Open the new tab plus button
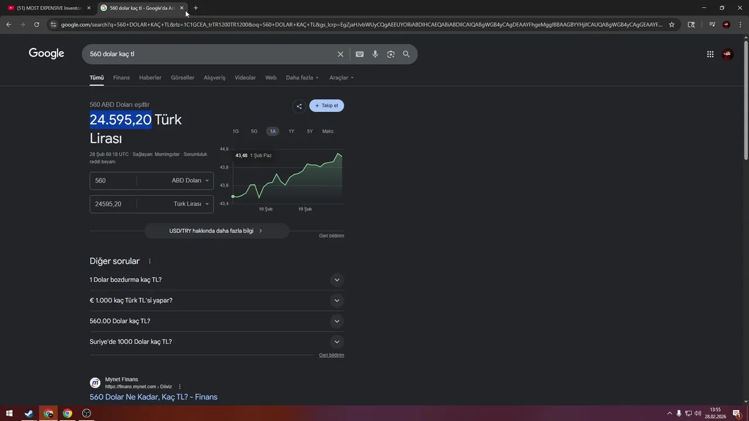The image size is (749, 421). click(195, 8)
